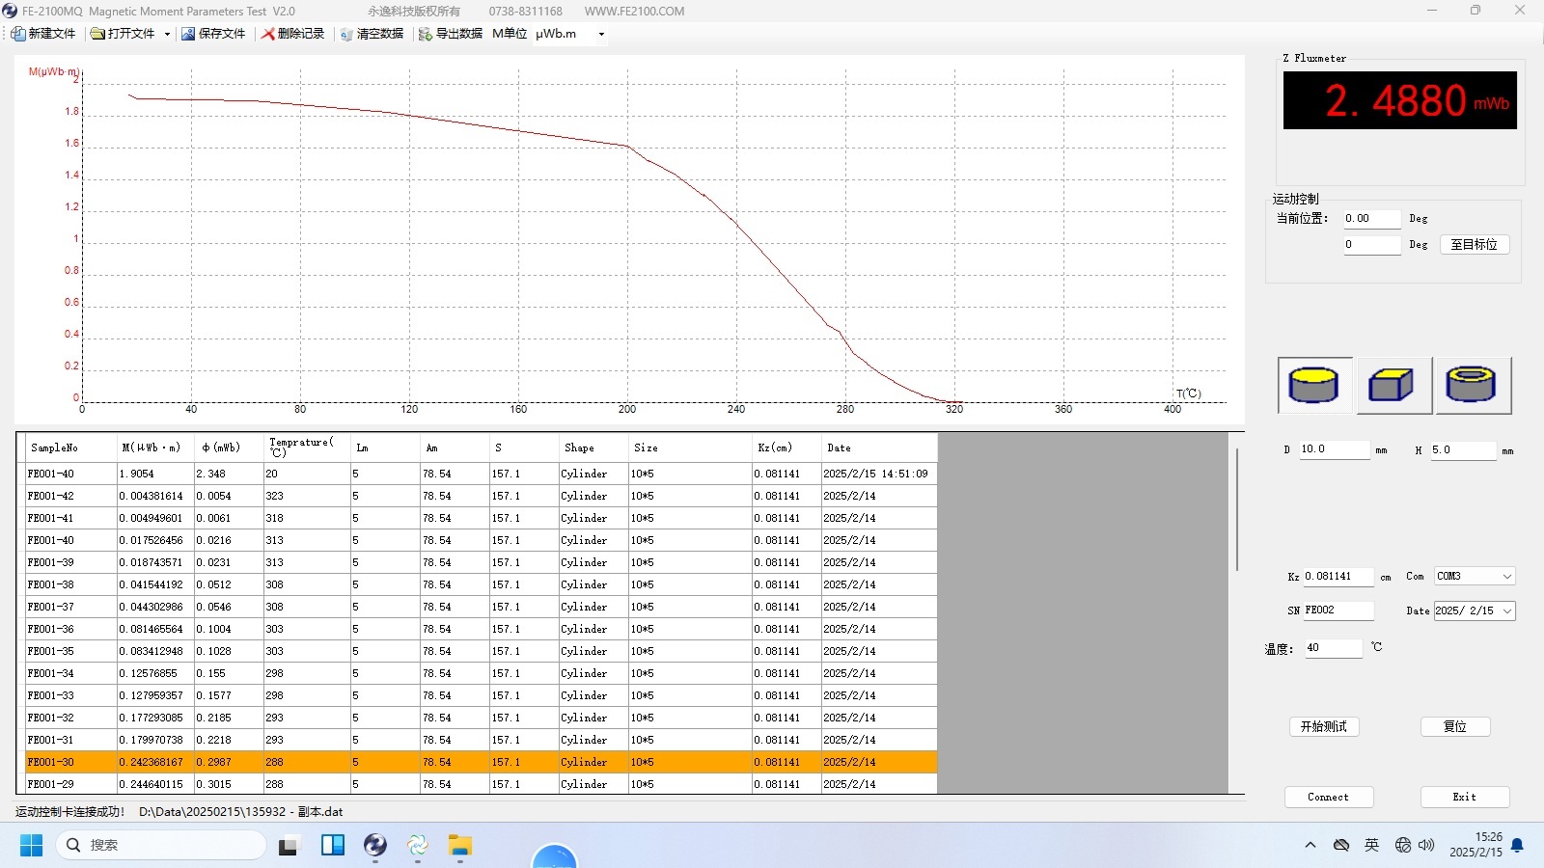
Task: Click the 至目标位 (go to target) button
Action: coord(1475,245)
